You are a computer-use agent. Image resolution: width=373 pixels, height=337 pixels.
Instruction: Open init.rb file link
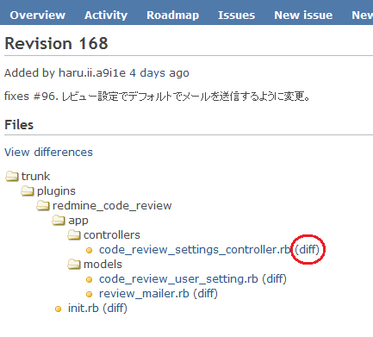pyautogui.click(x=84, y=309)
